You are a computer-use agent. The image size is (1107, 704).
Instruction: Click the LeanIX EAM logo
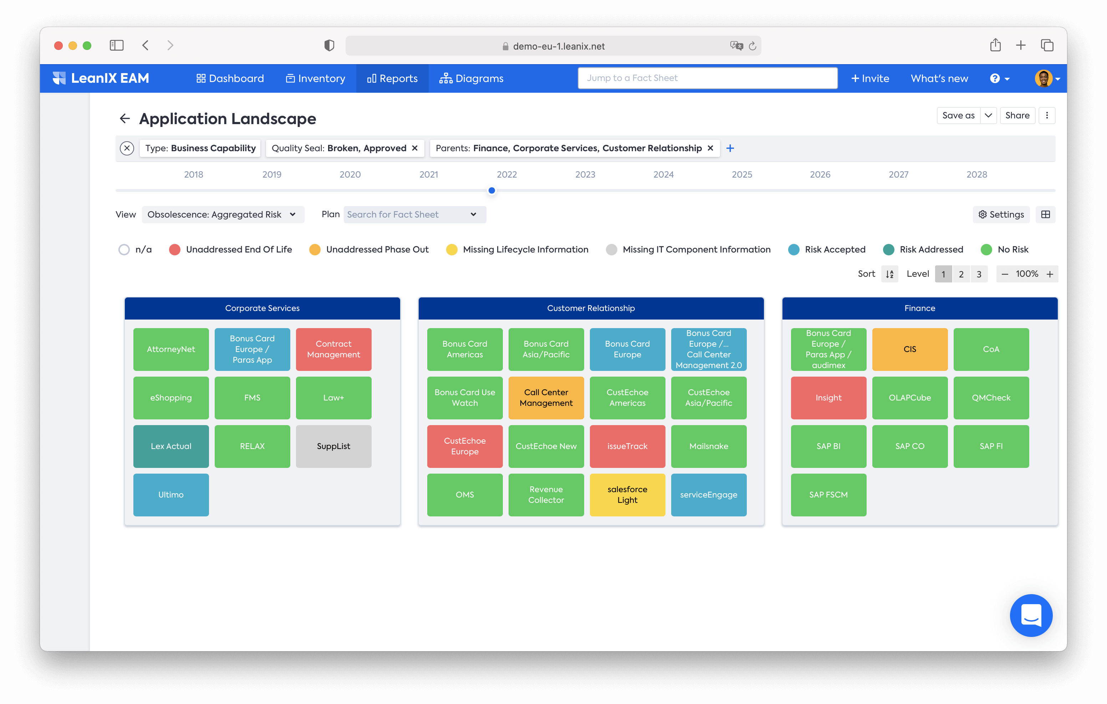(101, 78)
